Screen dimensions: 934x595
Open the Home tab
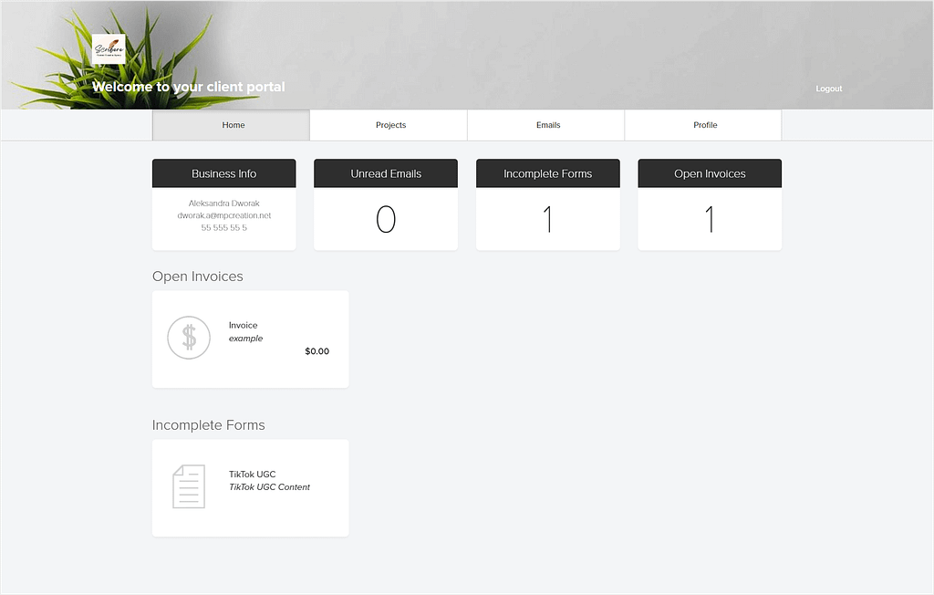tap(231, 125)
